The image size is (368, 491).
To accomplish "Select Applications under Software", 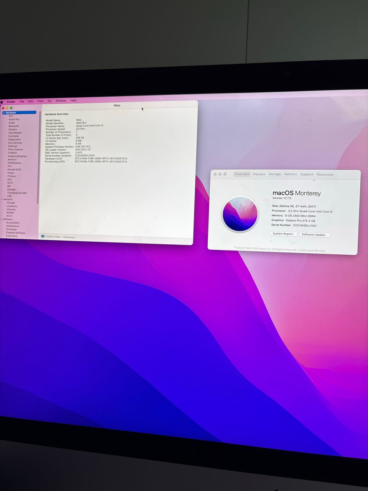I will 13,226.
